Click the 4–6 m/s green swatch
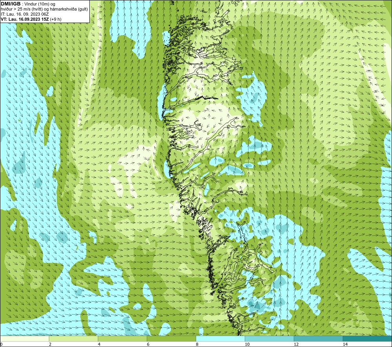This screenshot has width=392, height=347. pos(122,338)
